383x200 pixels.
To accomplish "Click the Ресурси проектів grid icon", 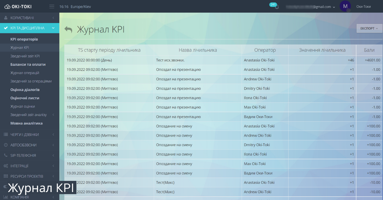I will [5, 176].
